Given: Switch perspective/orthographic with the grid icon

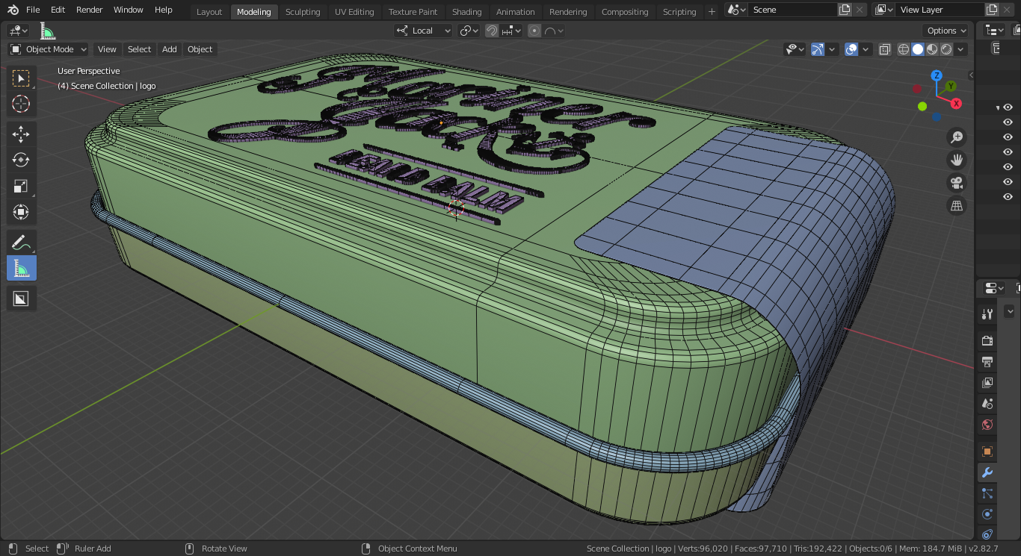Looking at the screenshot, I should coord(956,206).
